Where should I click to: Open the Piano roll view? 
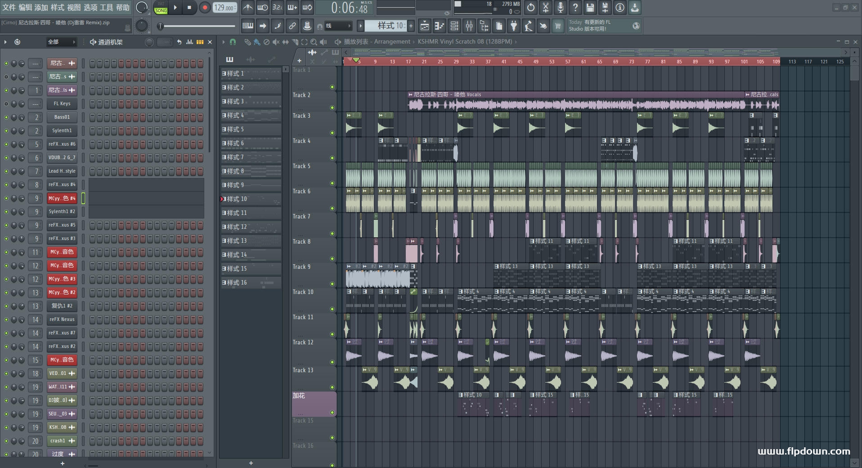pos(439,26)
